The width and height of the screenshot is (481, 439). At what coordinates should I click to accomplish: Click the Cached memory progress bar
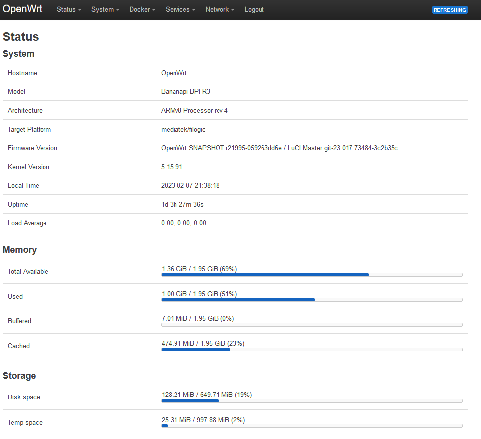click(x=311, y=350)
